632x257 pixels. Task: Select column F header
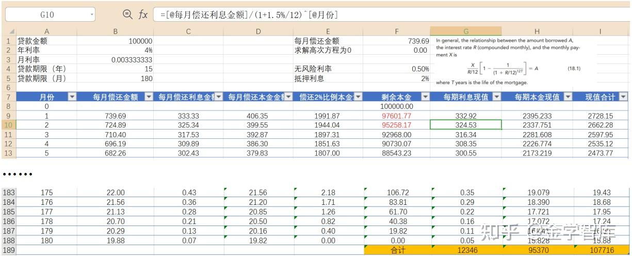(396, 31)
